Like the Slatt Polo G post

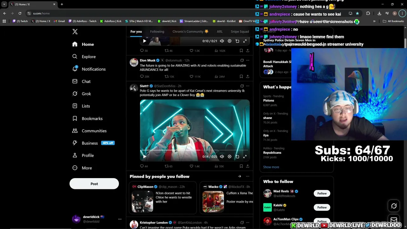click(195, 166)
